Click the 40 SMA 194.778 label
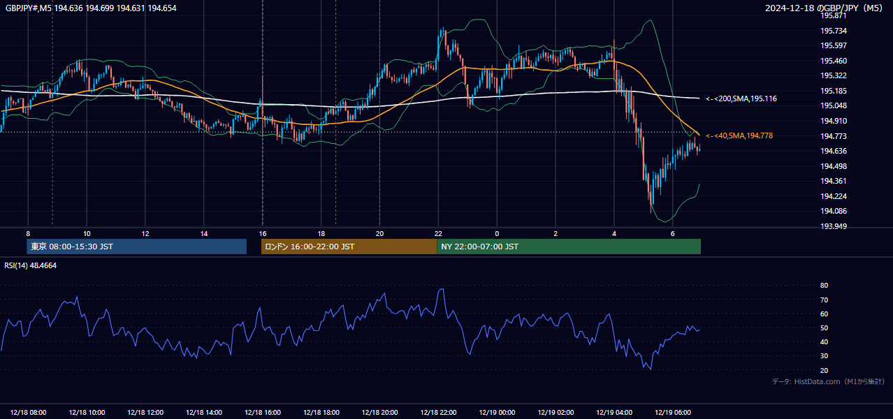Screen dimensions: 893x419 click(x=739, y=135)
